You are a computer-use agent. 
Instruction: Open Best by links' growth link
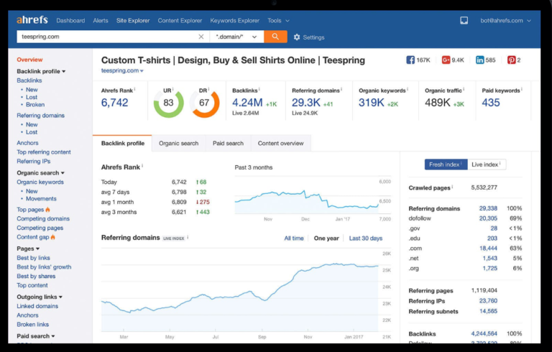point(44,267)
